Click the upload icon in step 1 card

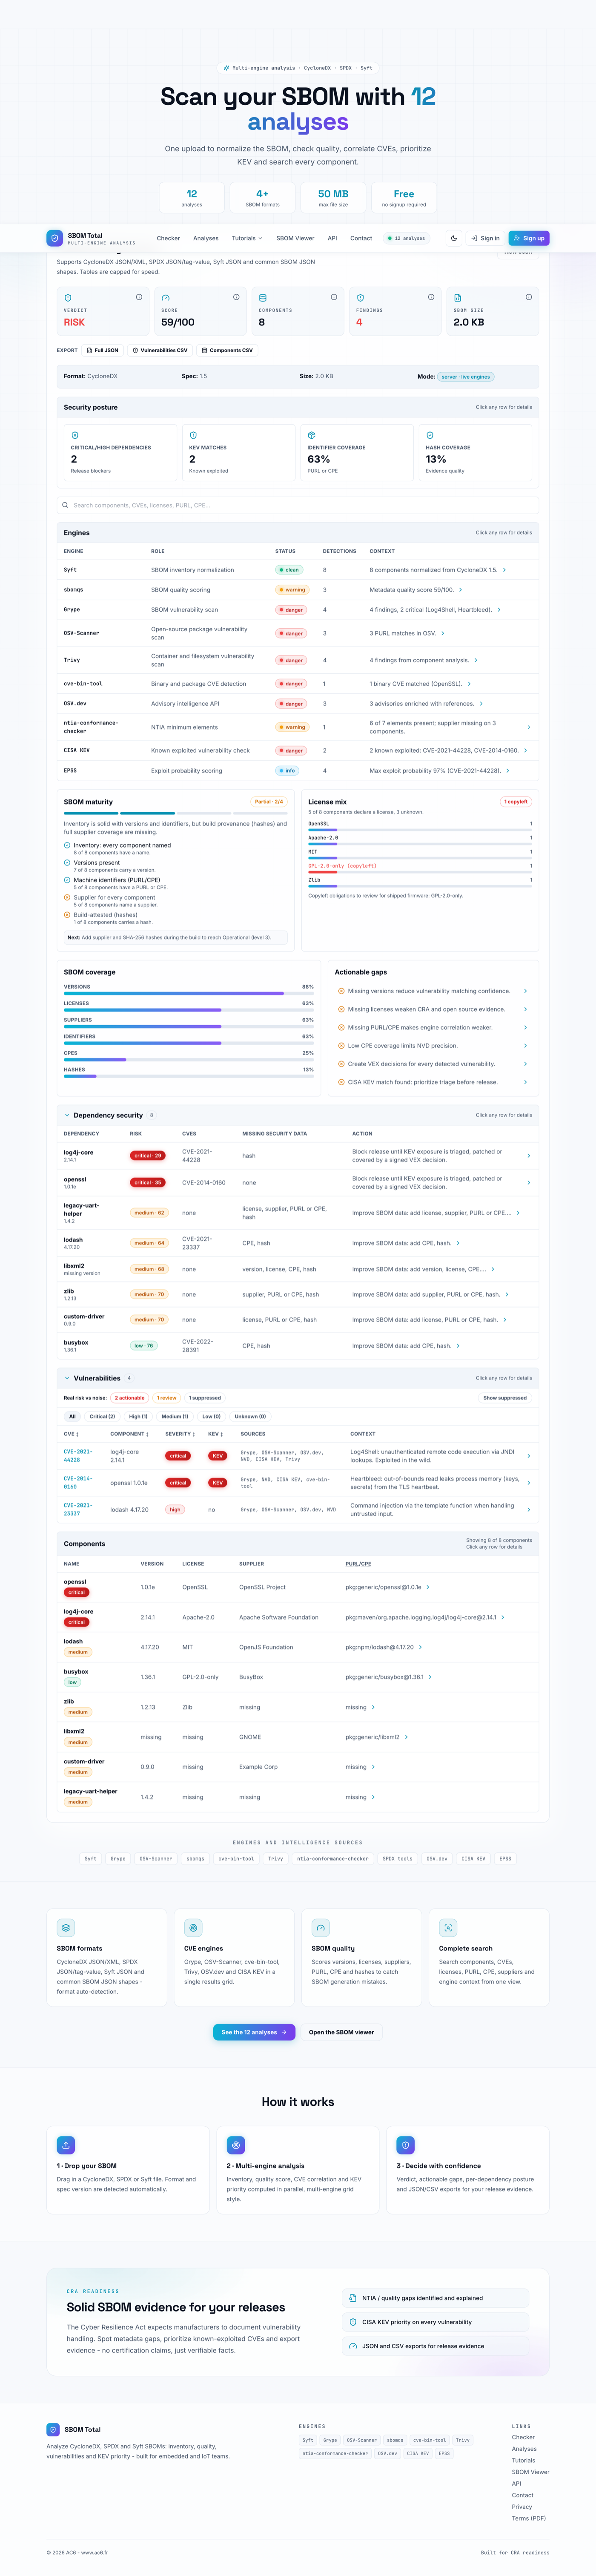pyautogui.click(x=66, y=2145)
